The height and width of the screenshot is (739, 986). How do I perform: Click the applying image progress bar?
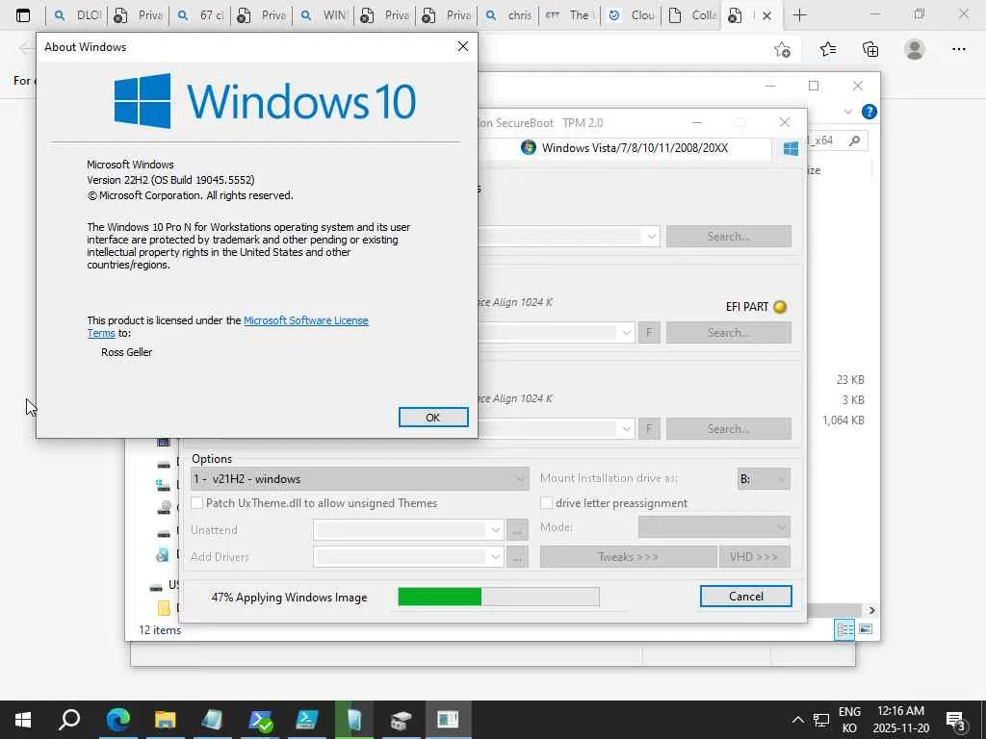pyautogui.click(x=499, y=597)
